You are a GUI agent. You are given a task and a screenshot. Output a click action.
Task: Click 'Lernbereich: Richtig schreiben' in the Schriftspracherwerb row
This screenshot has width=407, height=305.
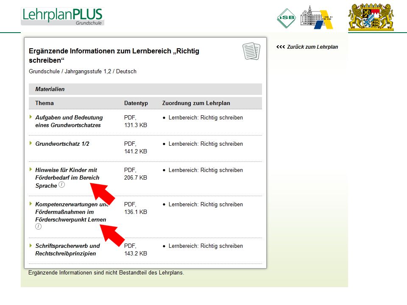click(206, 246)
